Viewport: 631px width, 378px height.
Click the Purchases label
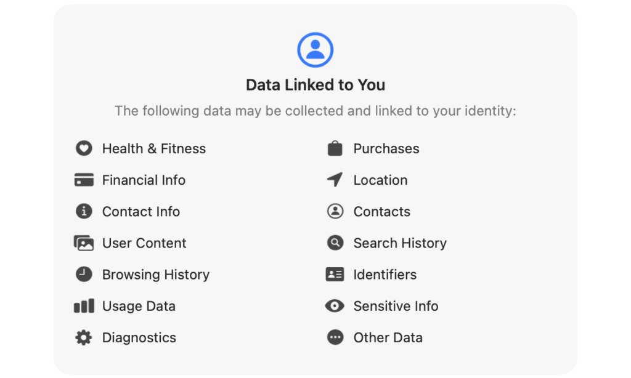386,148
